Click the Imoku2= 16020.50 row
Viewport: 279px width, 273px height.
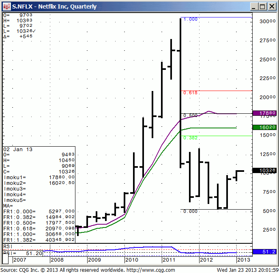click(39, 183)
